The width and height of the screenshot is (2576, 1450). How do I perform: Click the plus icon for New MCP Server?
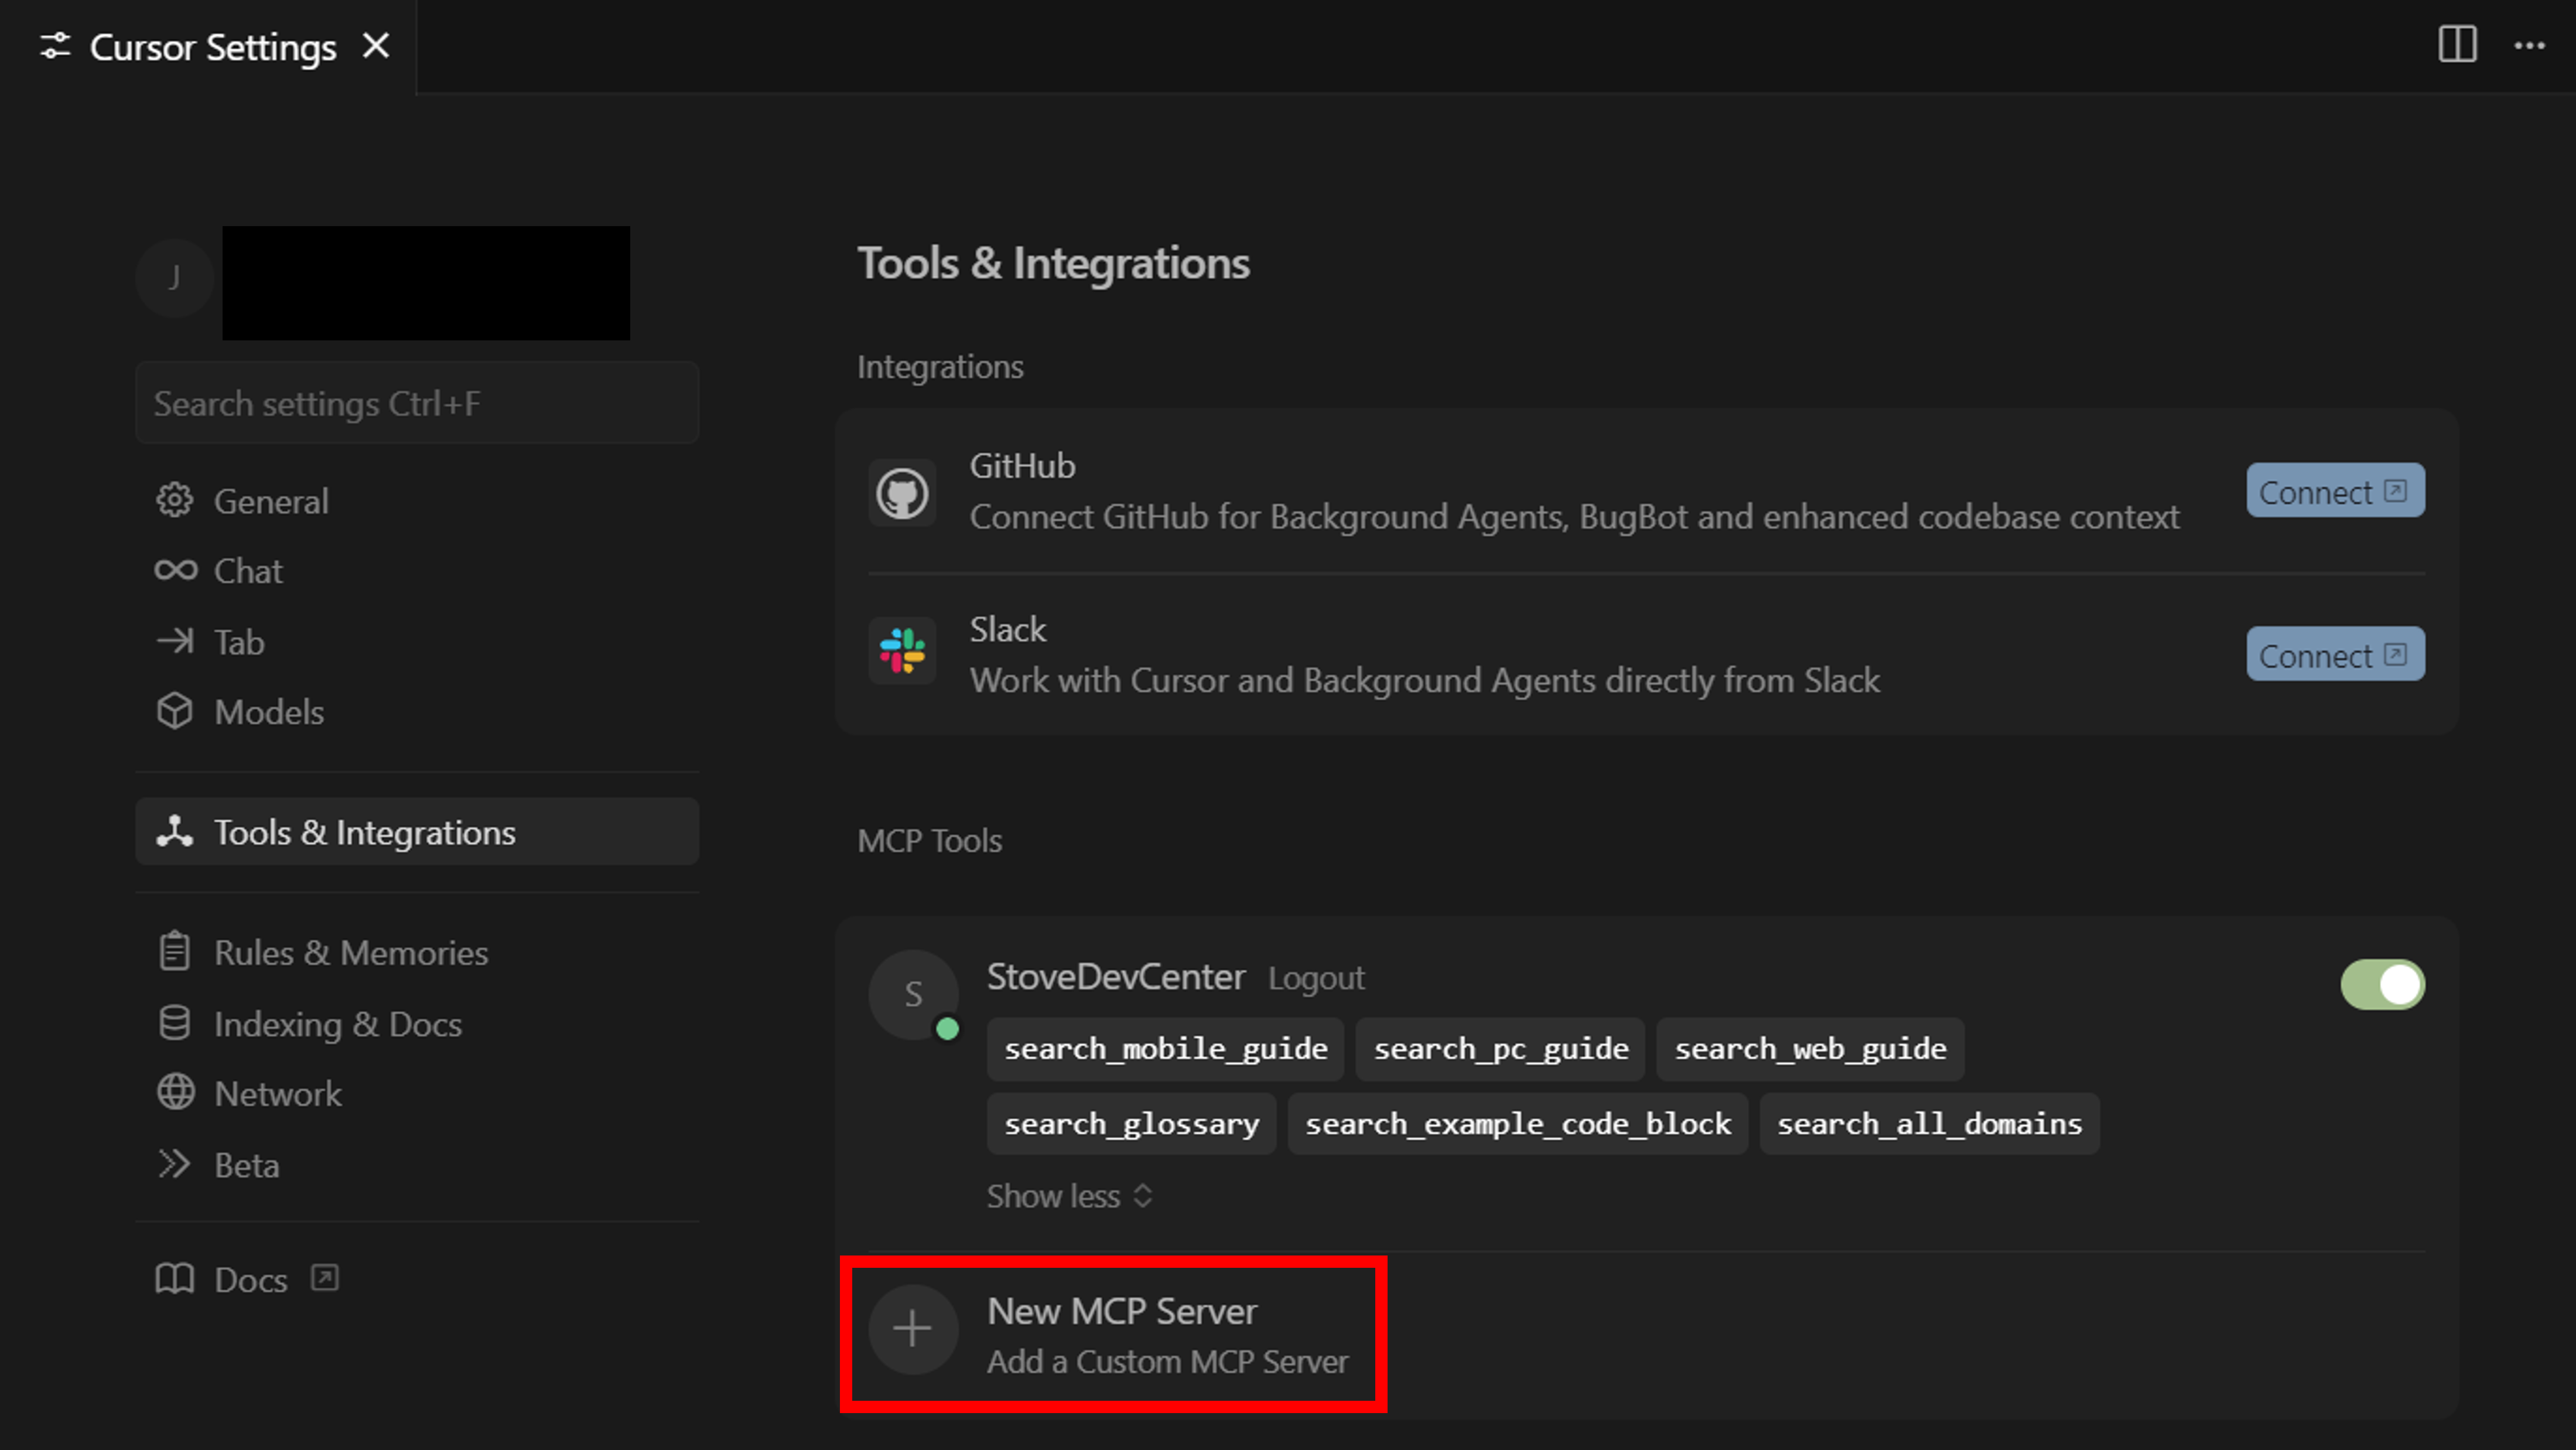(x=913, y=1329)
